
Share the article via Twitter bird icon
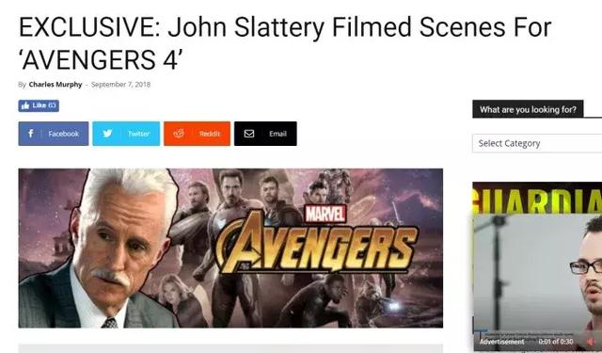coord(107,134)
